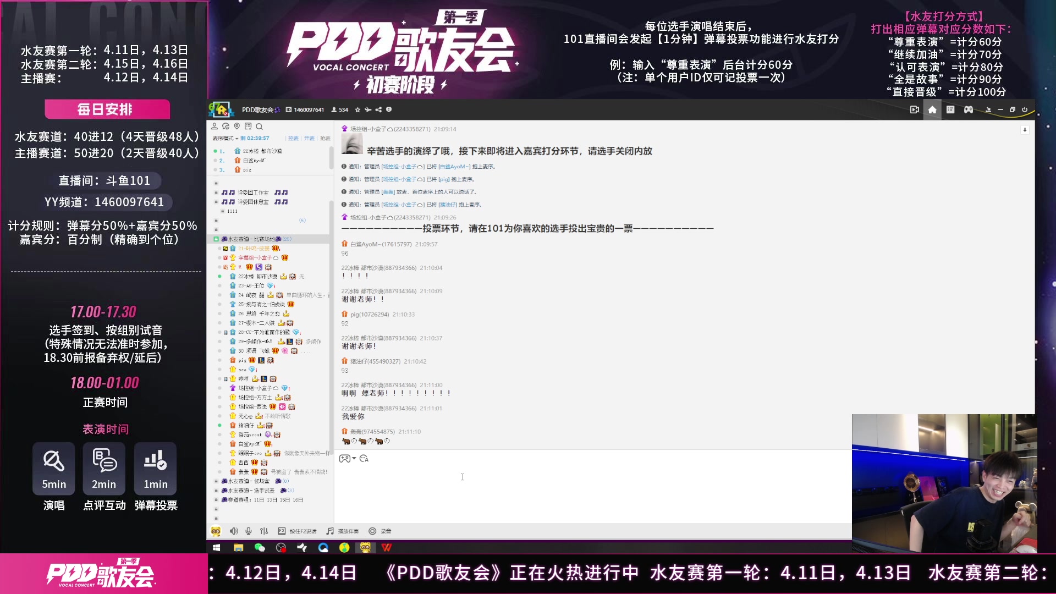Open the game controller icon in title bar
Image resolution: width=1056 pixels, height=594 pixels.
pyautogui.click(x=969, y=110)
